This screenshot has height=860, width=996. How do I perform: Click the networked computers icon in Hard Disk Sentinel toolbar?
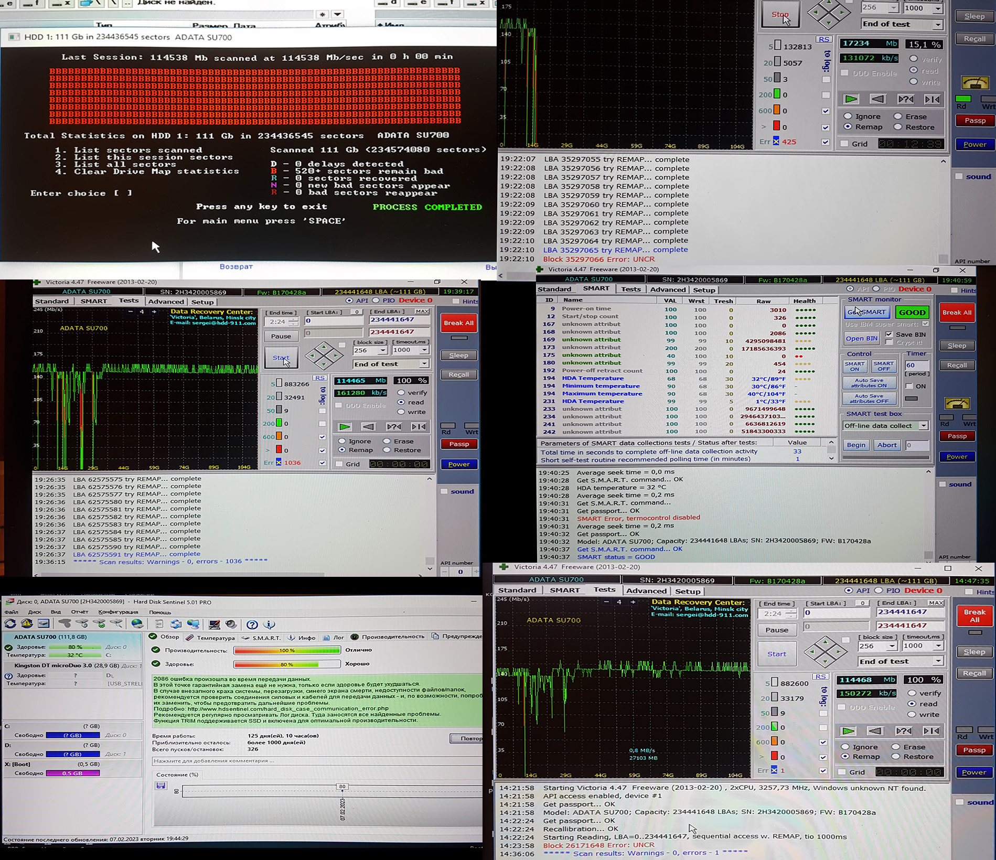194,624
